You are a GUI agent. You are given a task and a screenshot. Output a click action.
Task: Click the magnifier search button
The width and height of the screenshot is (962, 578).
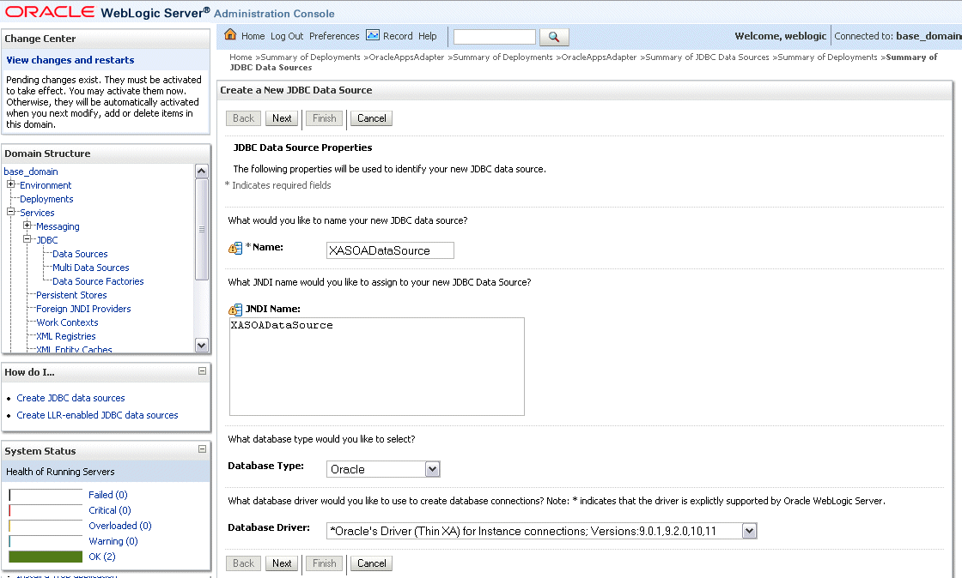tap(554, 37)
